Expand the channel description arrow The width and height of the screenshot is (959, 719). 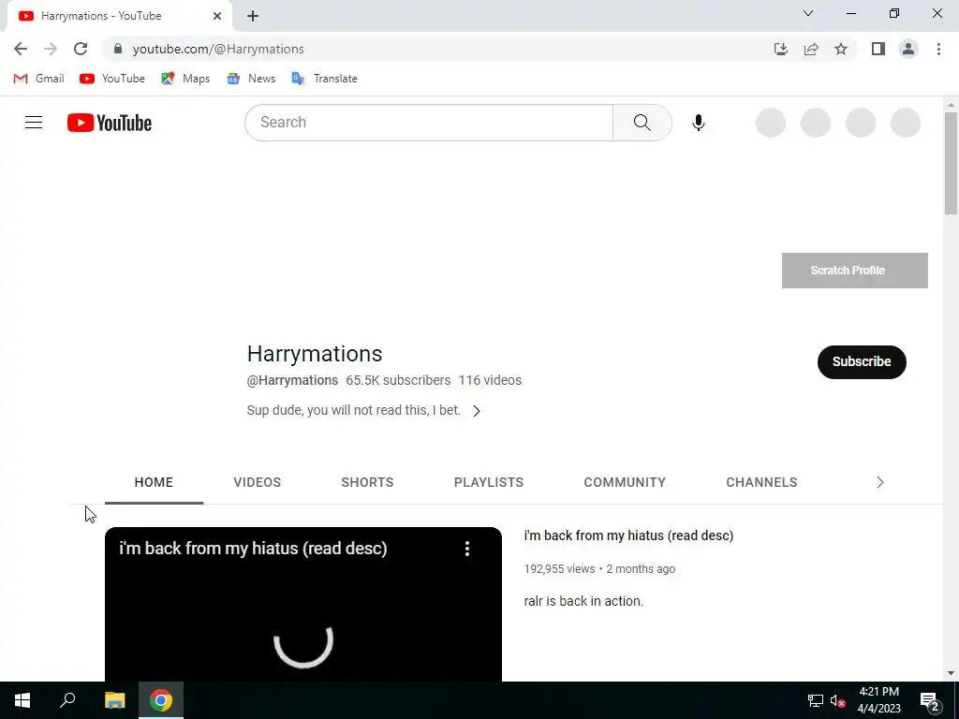477,411
